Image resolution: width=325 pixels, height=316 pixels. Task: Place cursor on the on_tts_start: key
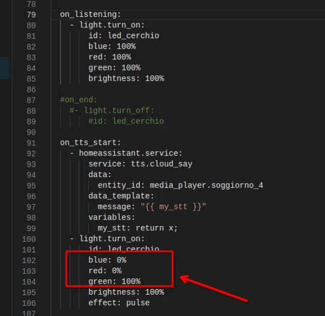[90, 142]
